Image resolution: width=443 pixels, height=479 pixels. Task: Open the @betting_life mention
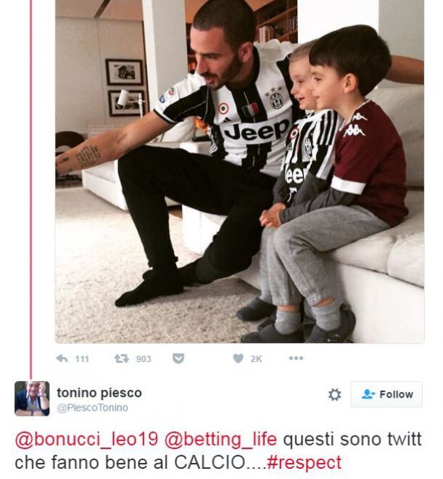click(220, 439)
